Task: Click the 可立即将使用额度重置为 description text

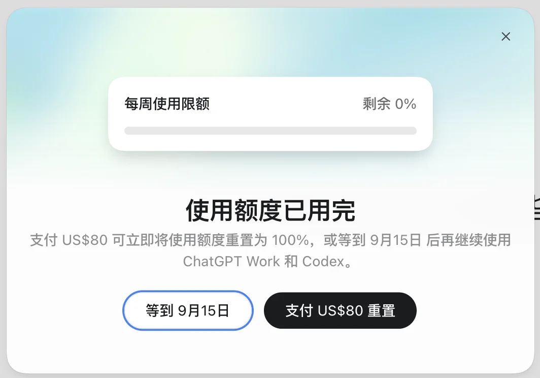Action: point(190,240)
